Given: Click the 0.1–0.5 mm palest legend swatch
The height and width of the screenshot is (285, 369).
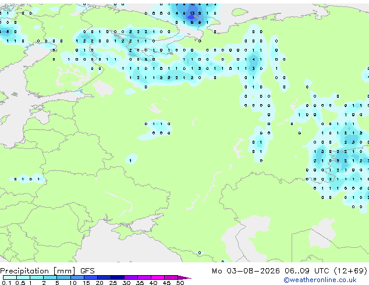Looking at the screenshot, I should (x=10, y=277).
